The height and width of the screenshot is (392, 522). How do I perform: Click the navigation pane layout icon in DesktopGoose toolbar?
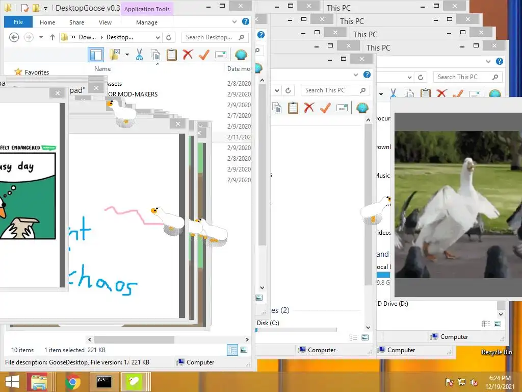pos(96,55)
